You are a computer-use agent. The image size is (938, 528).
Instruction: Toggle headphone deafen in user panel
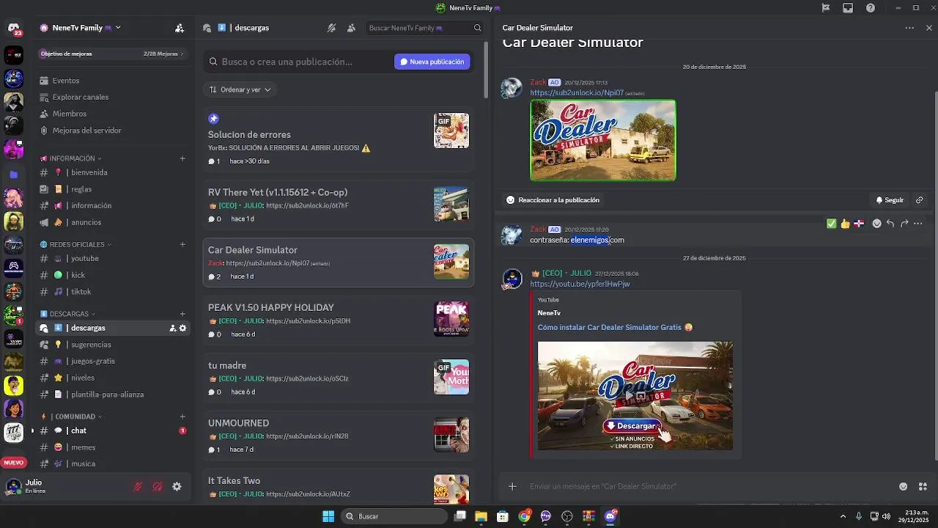click(157, 486)
